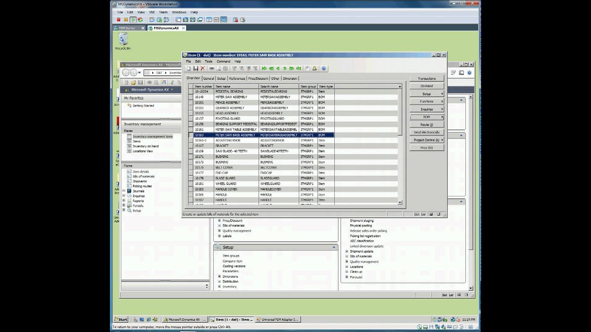
Task: Click the green Power On icon in VMware
Action: click(x=133, y=20)
